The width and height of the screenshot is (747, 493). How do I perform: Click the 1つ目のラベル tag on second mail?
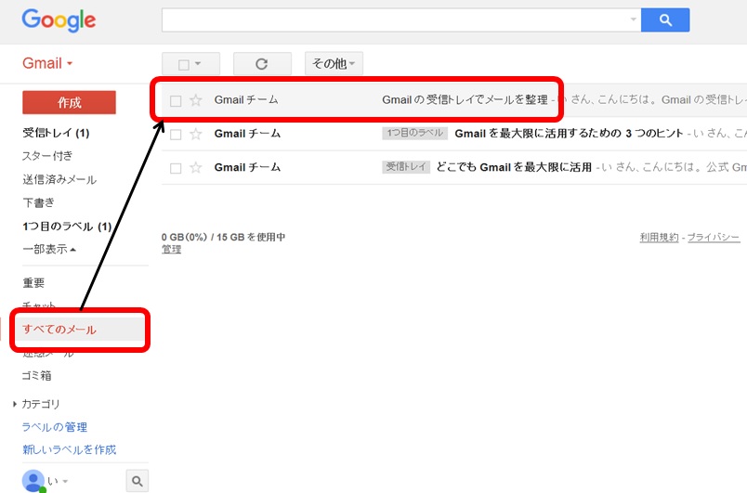pos(414,134)
